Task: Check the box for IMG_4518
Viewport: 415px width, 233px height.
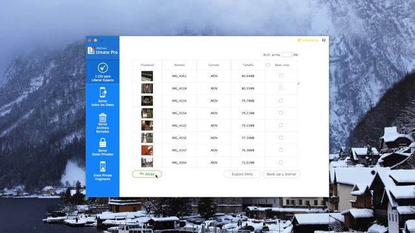Action: coord(281,88)
